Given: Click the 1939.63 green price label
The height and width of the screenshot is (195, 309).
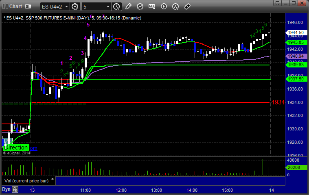Looking at the screenshot, I should click(x=296, y=65).
